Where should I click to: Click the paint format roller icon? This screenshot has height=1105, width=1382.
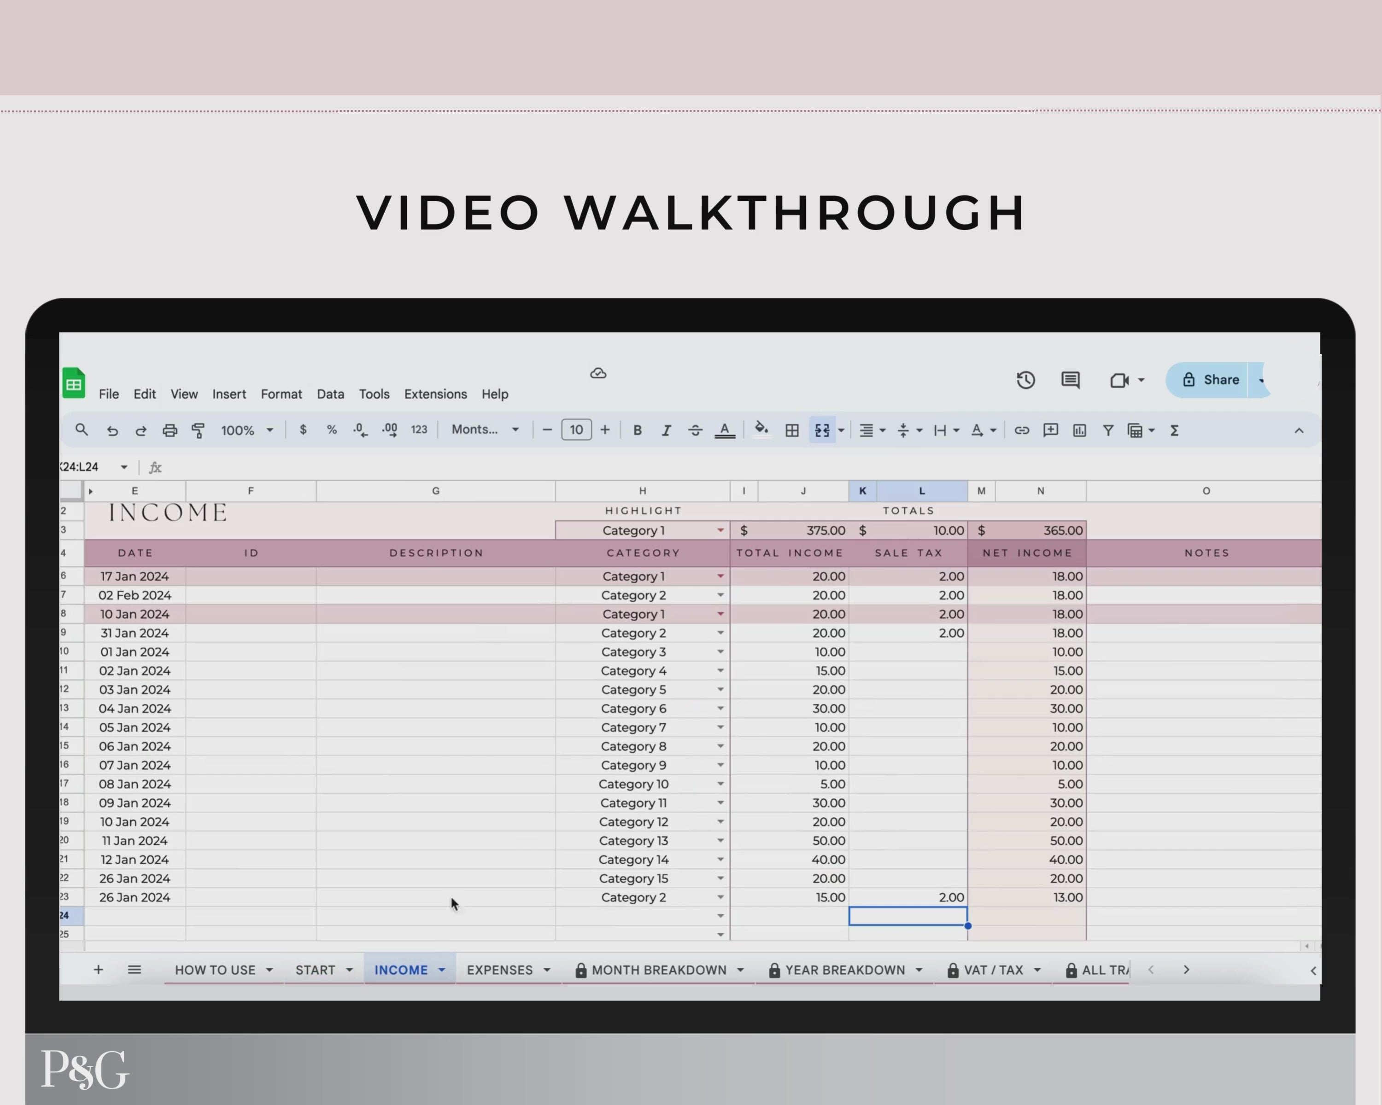pos(198,430)
